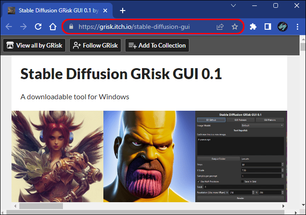Toggle the browser side panel

click(267, 27)
